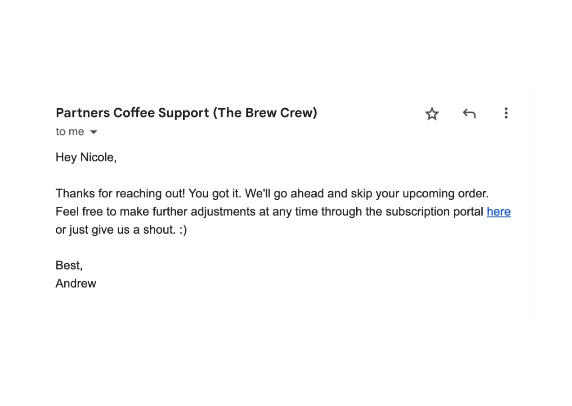This screenshot has width=572, height=406.
Task: Click the ":)" smiley in the message
Action: pyautogui.click(x=183, y=230)
